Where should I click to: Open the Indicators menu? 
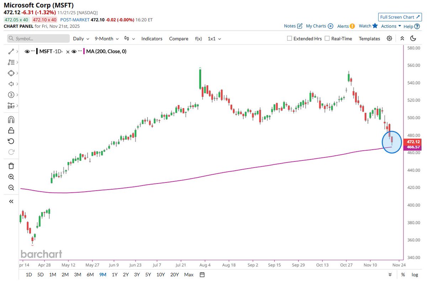[152, 38]
